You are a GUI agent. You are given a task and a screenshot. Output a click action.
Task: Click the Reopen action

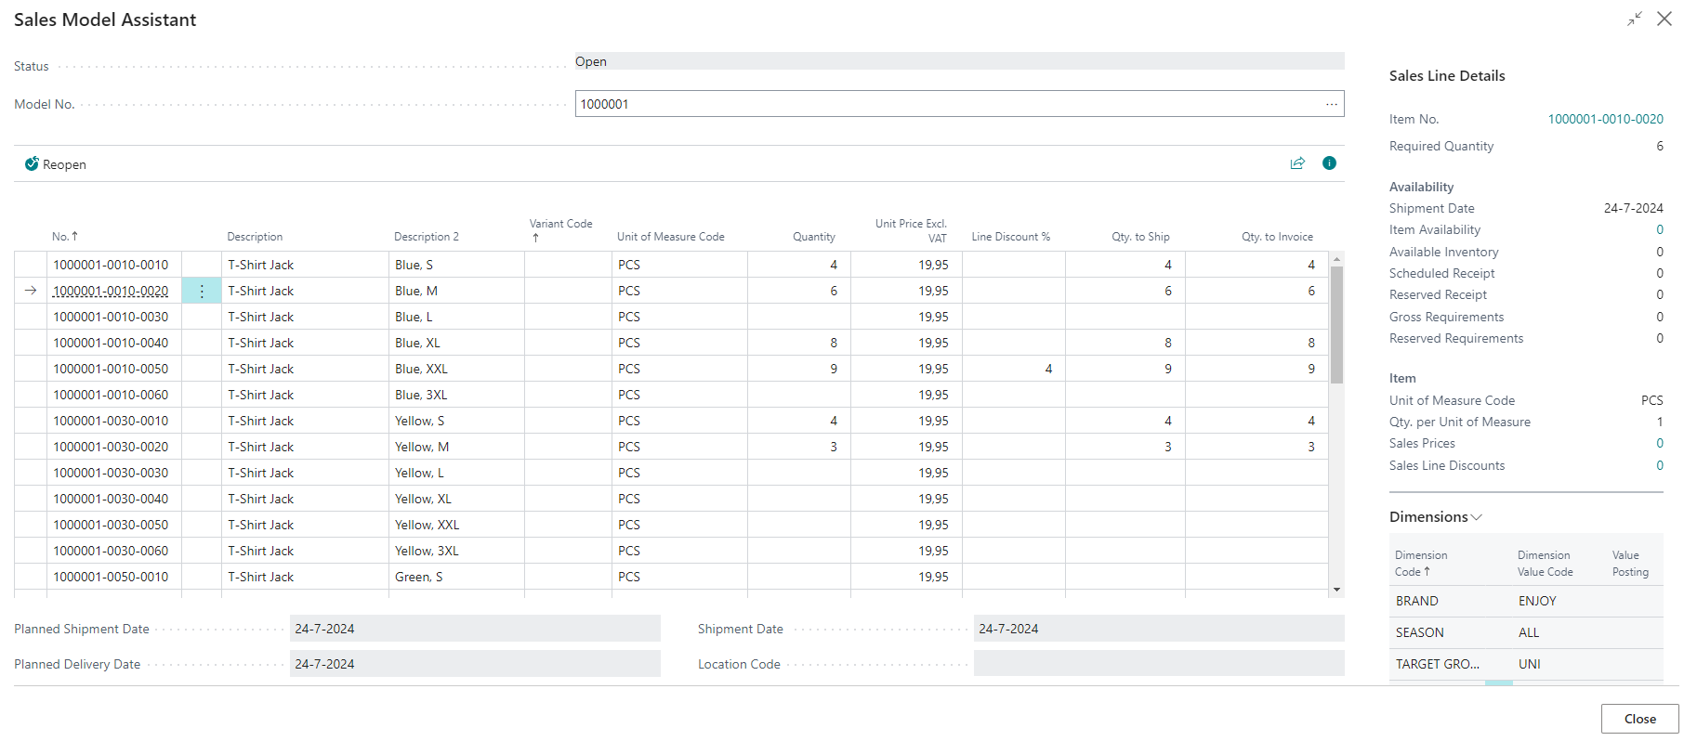56,164
